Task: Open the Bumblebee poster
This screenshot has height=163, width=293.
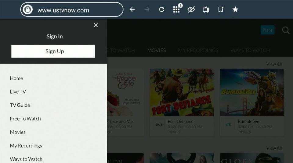Action: [x=252, y=92]
